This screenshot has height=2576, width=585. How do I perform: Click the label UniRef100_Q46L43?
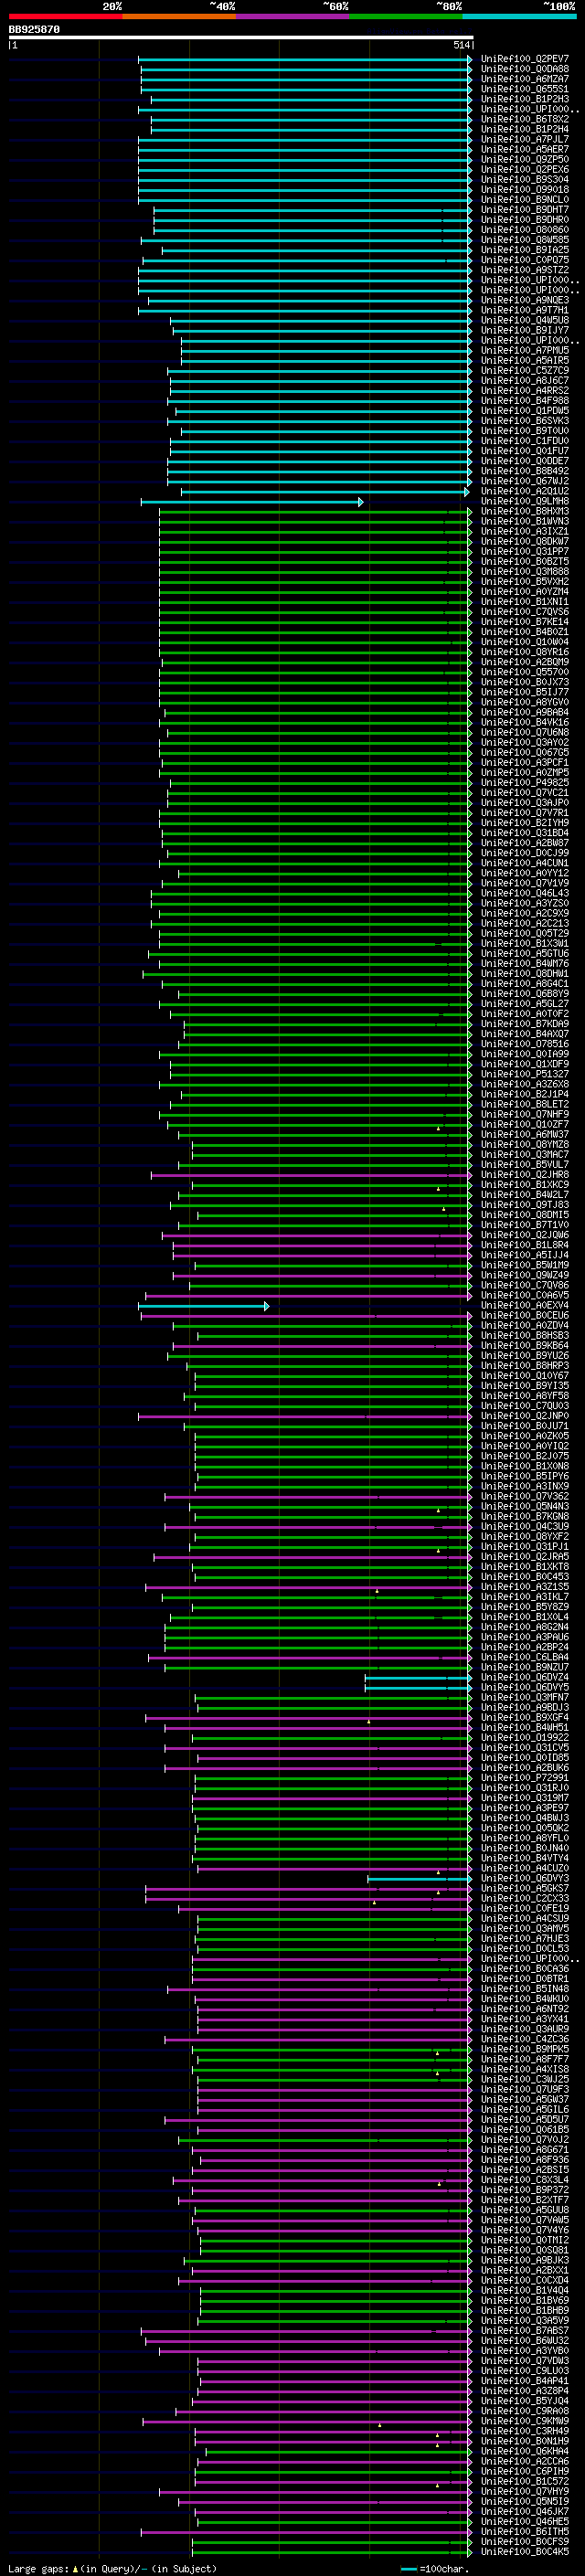(x=525, y=893)
